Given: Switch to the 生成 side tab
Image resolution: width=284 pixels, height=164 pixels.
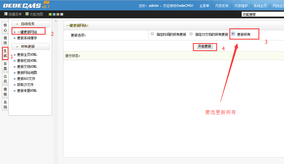Looking at the screenshot, I should [x=5, y=53].
